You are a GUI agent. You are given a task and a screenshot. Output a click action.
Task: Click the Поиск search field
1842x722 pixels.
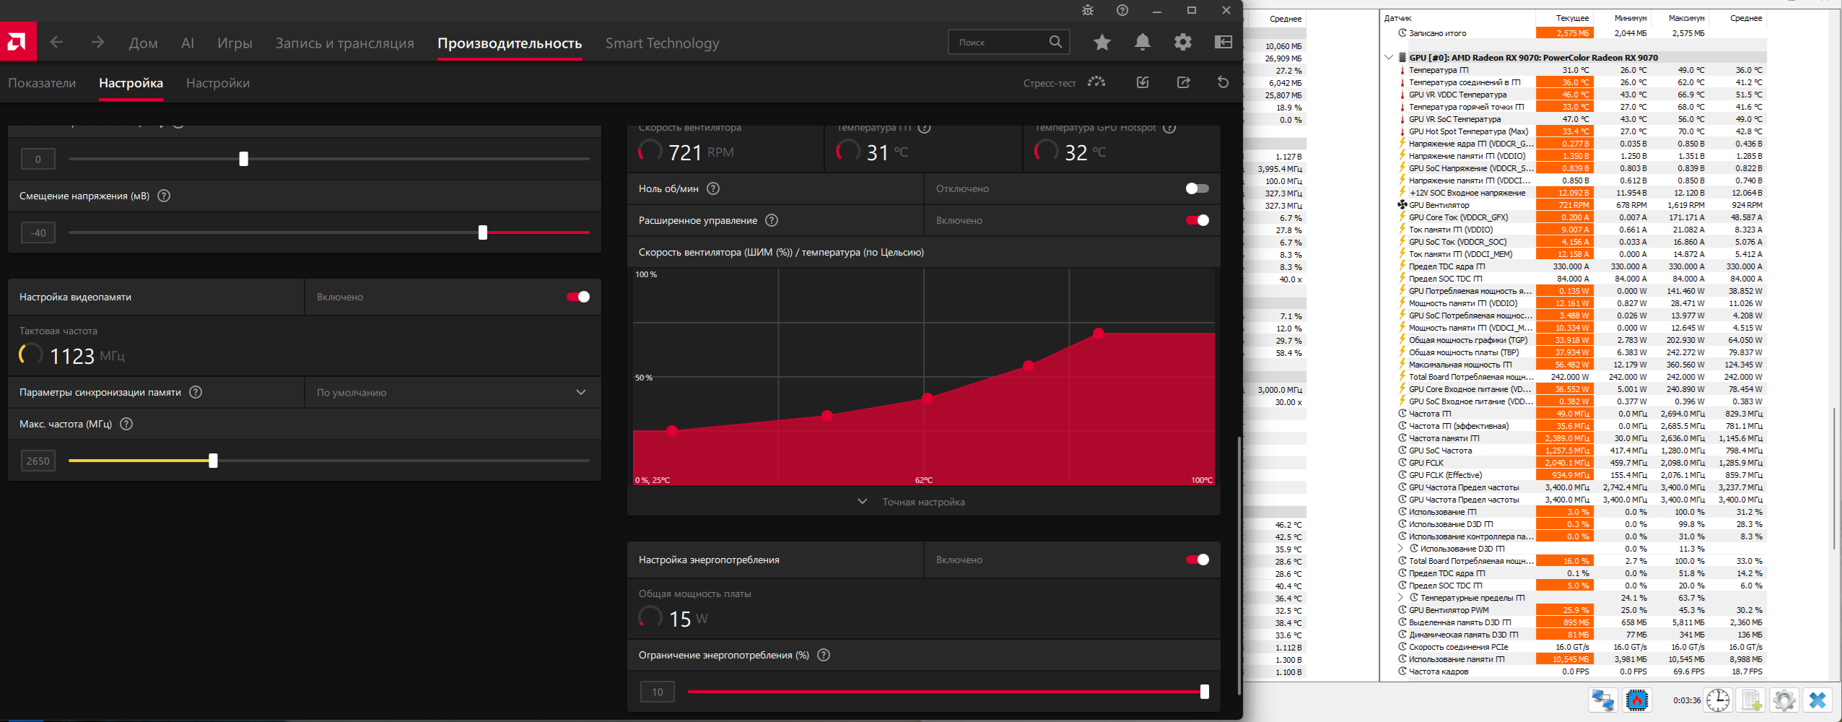1008,43
